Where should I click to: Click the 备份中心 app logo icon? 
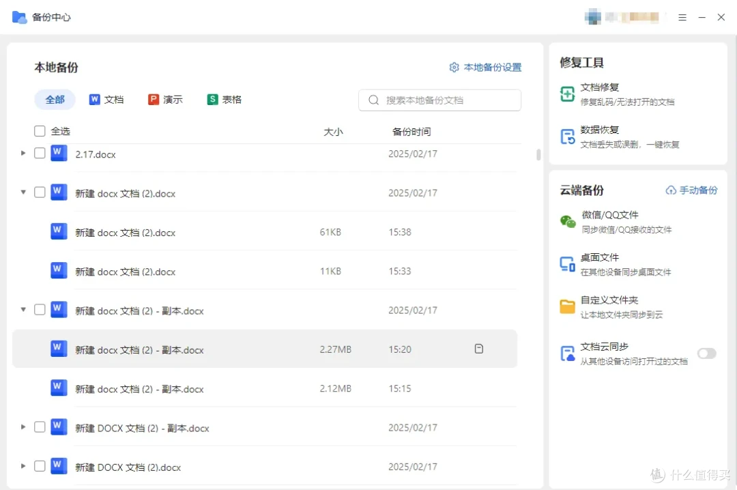coord(19,17)
